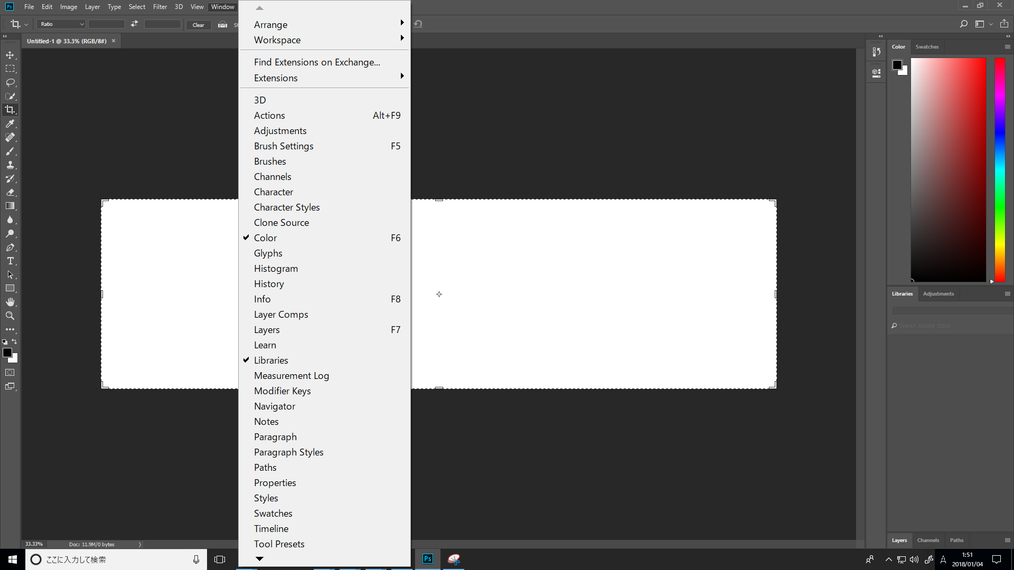This screenshot has height=570, width=1014.
Task: Select the Eraser tool
Action: tap(10, 193)
